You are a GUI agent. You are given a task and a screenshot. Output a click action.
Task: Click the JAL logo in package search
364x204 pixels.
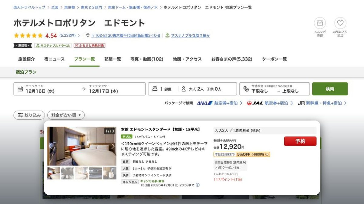coord(255,103)
